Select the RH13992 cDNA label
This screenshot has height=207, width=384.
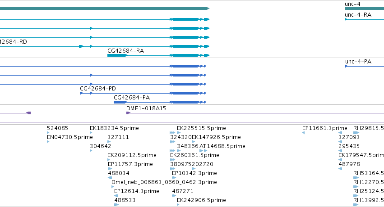tap(369, 200)
